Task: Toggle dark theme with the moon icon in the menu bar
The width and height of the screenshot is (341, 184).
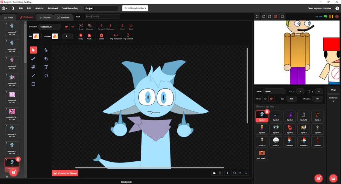Action: (13, 8)
